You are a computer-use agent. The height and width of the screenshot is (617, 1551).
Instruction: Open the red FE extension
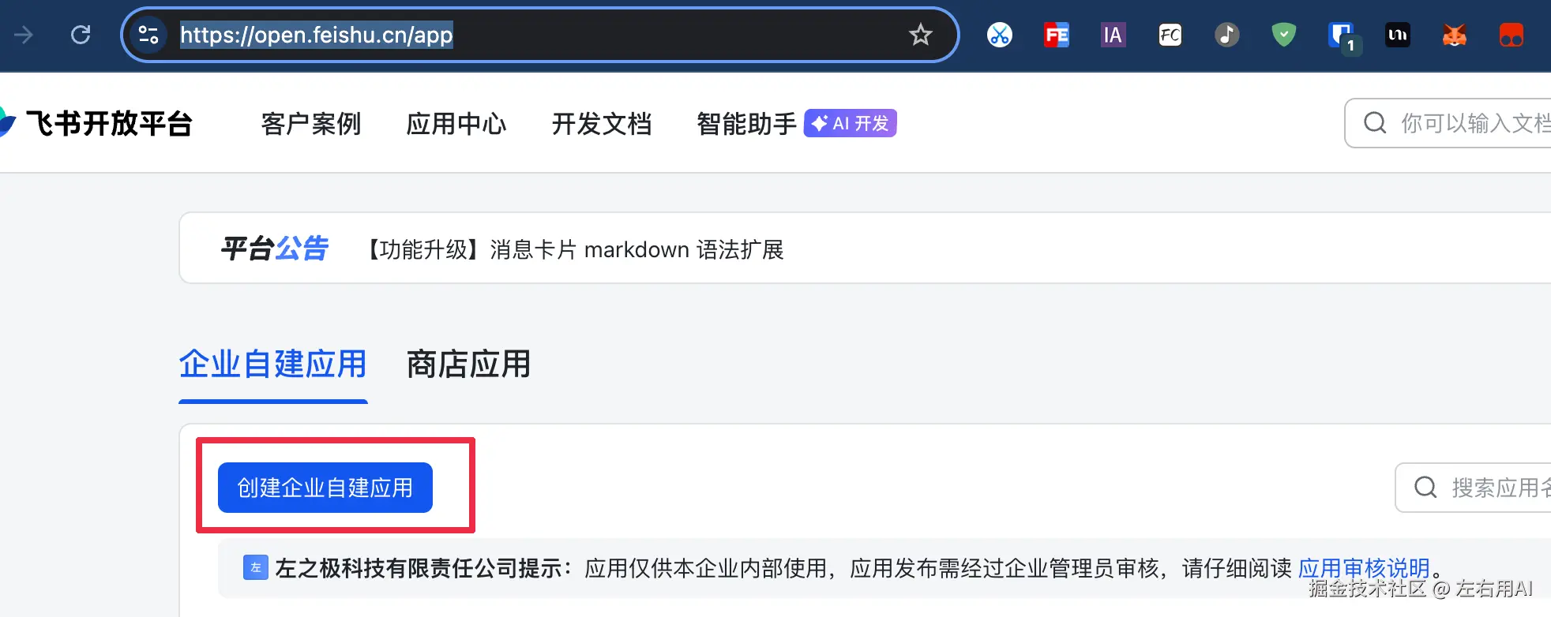1057,35
